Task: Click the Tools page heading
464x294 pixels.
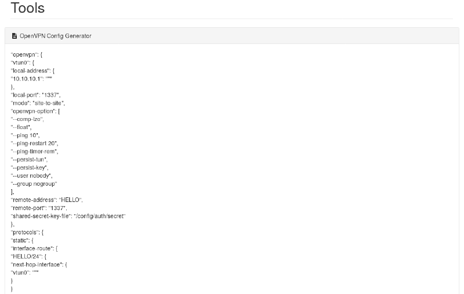Action: (x=27, y=9)
